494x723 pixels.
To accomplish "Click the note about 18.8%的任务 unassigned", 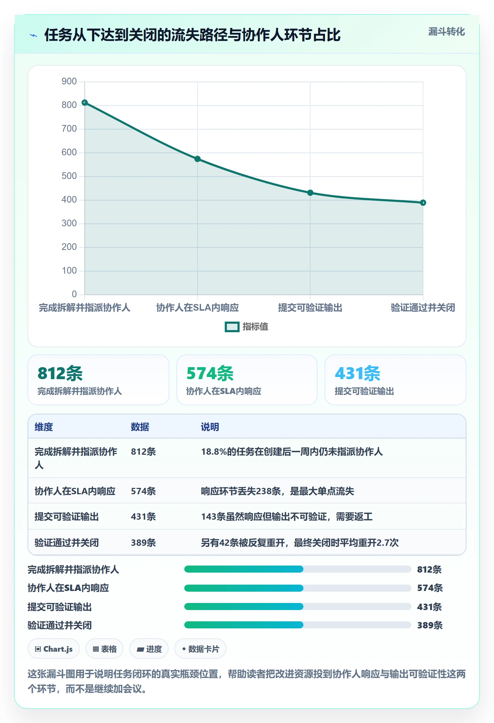I will [292, 452].
